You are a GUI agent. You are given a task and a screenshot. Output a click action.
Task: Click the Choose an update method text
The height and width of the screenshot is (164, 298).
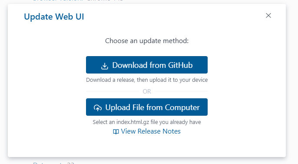147,41
